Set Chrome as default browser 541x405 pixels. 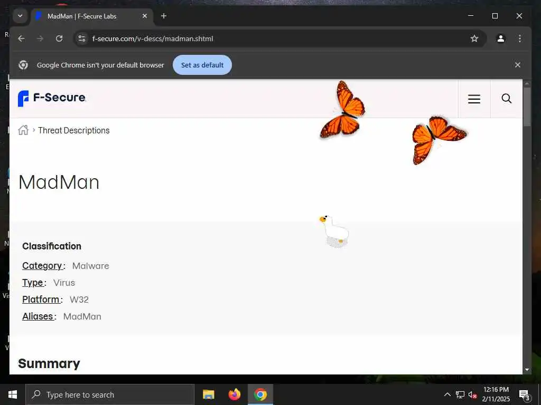coord(202,65)
